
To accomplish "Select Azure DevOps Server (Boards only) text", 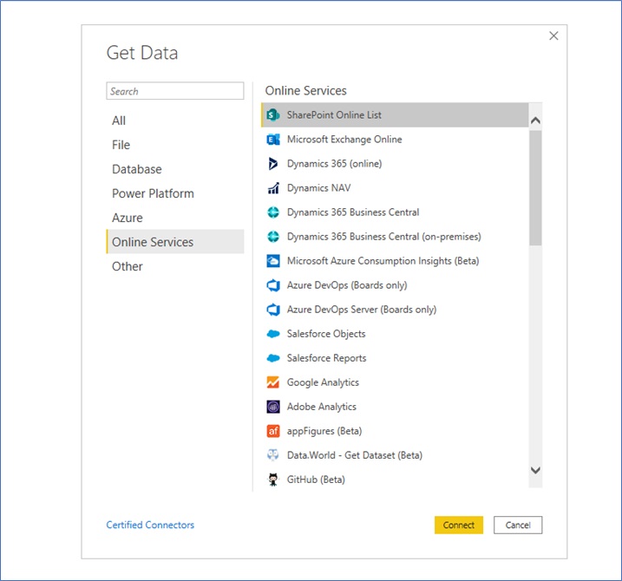I will point(362,310).
